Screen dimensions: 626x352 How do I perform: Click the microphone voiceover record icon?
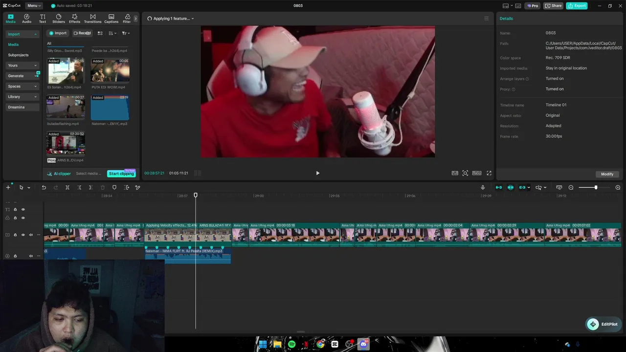coord(483,187)
